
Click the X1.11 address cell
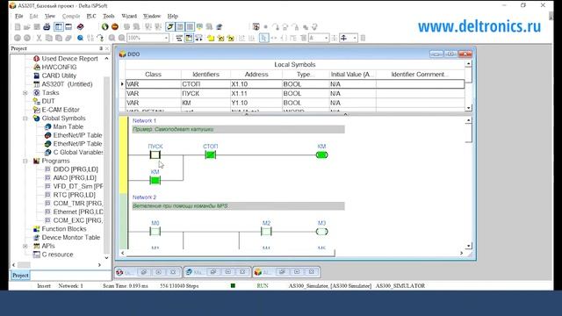pyautogui.click(x=256, y=94)
